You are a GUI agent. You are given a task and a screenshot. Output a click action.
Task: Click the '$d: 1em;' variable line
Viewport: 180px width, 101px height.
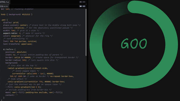(5, 9)
